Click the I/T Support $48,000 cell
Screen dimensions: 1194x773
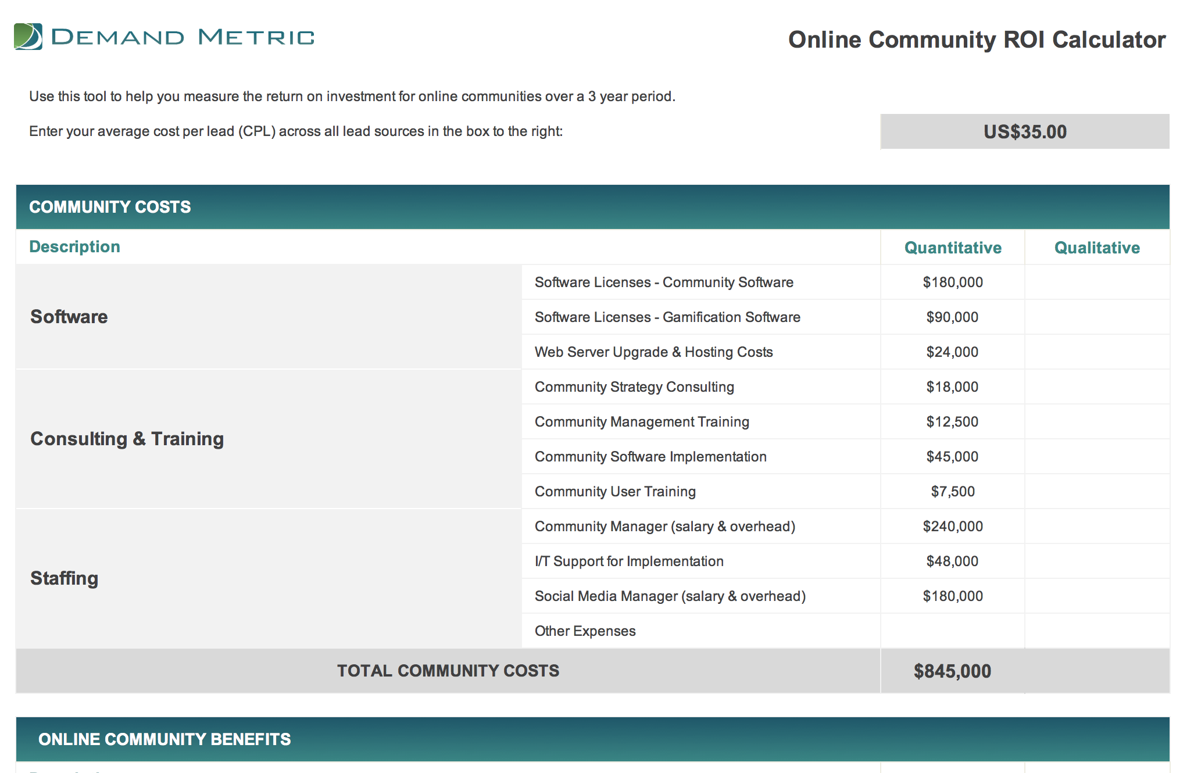952,561
